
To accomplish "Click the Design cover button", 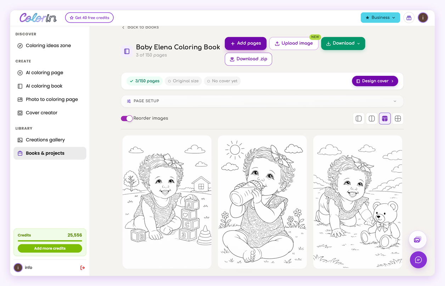I will coord(375,81).
